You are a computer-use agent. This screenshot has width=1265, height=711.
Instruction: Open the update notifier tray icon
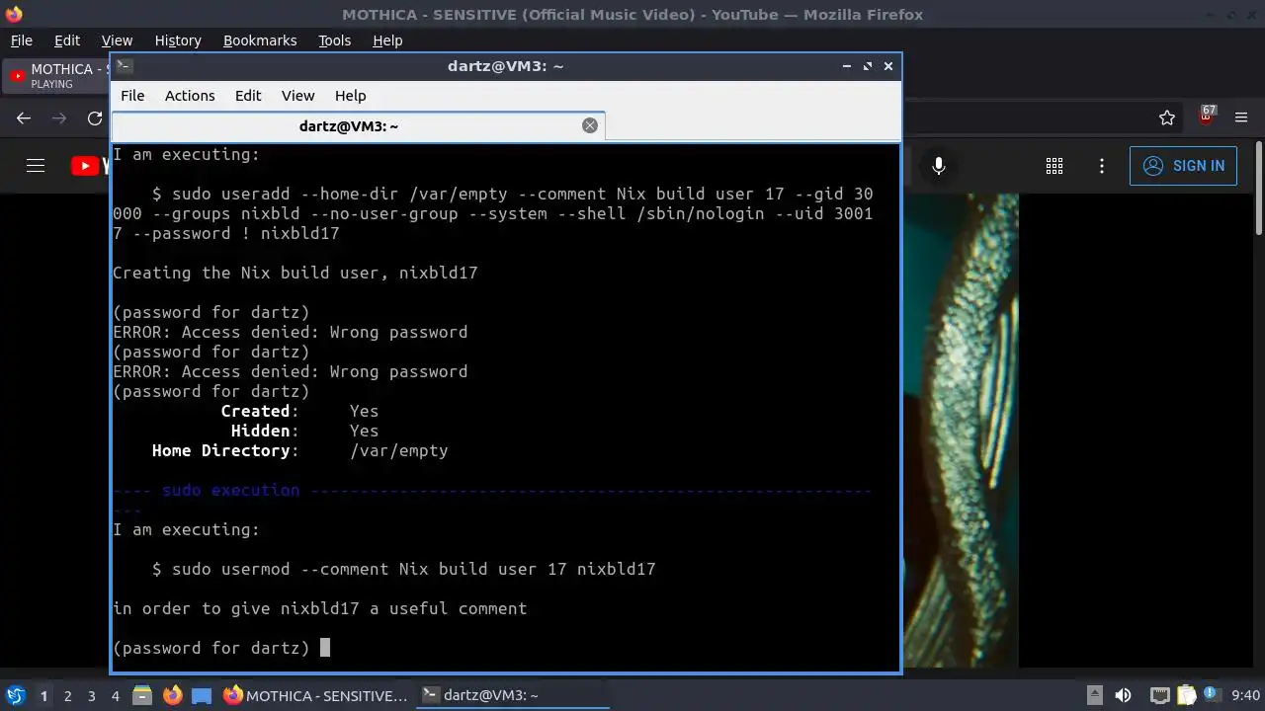(x=1211, y=695)
